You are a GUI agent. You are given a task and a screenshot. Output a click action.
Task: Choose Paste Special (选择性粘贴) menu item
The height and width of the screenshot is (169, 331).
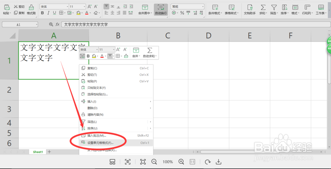(116, 94)
